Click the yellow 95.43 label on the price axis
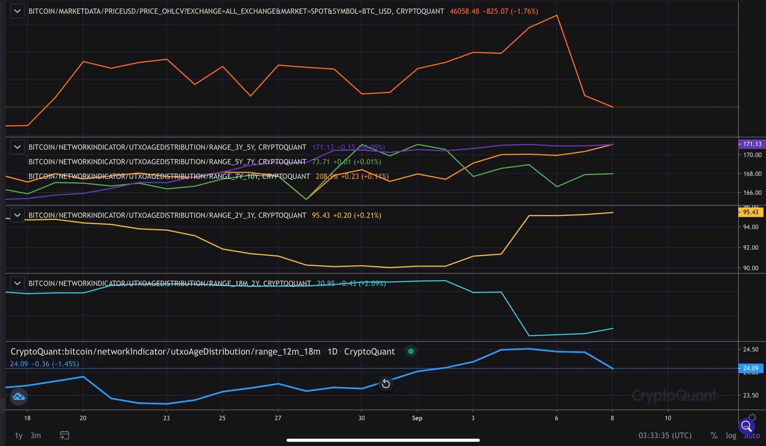Image resolution: width=766 pixels, height=446 pixels. (x=751, y=212)
